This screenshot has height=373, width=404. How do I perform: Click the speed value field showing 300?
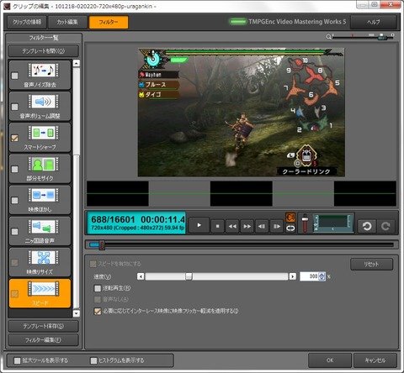309,276
